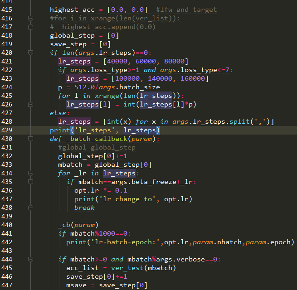Screen dimensions: 297x290
Task: Place cursor in '[100000, 140000, 160000]' list
Action: (x=160, y=78)
